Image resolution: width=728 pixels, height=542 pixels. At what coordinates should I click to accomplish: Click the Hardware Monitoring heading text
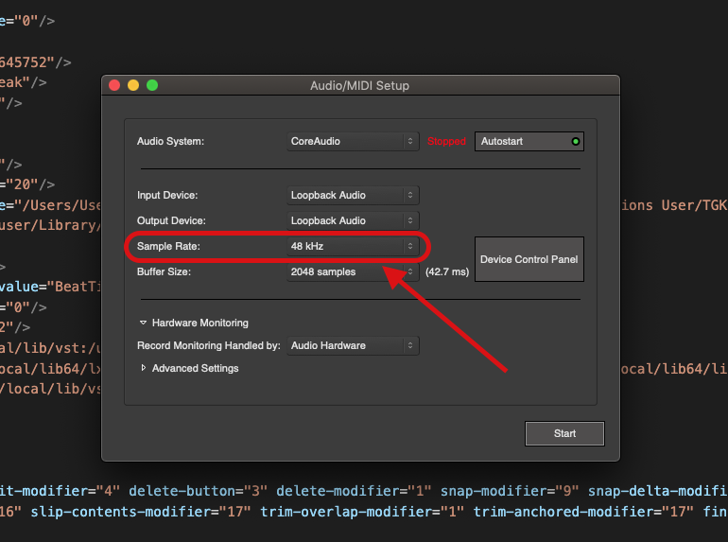pos(199,323)
